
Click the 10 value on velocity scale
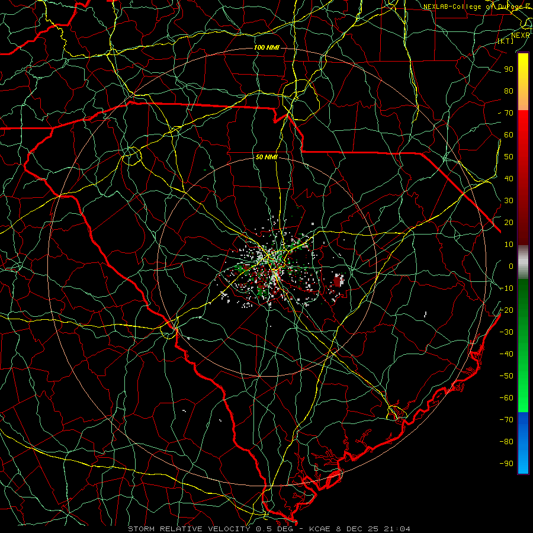509,245
